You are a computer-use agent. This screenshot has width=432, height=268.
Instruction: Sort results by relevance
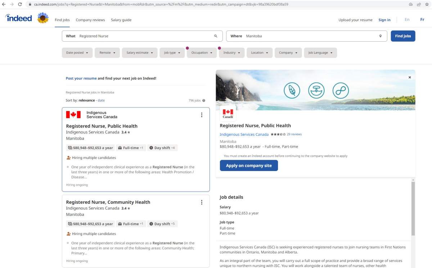click(87, 101)
